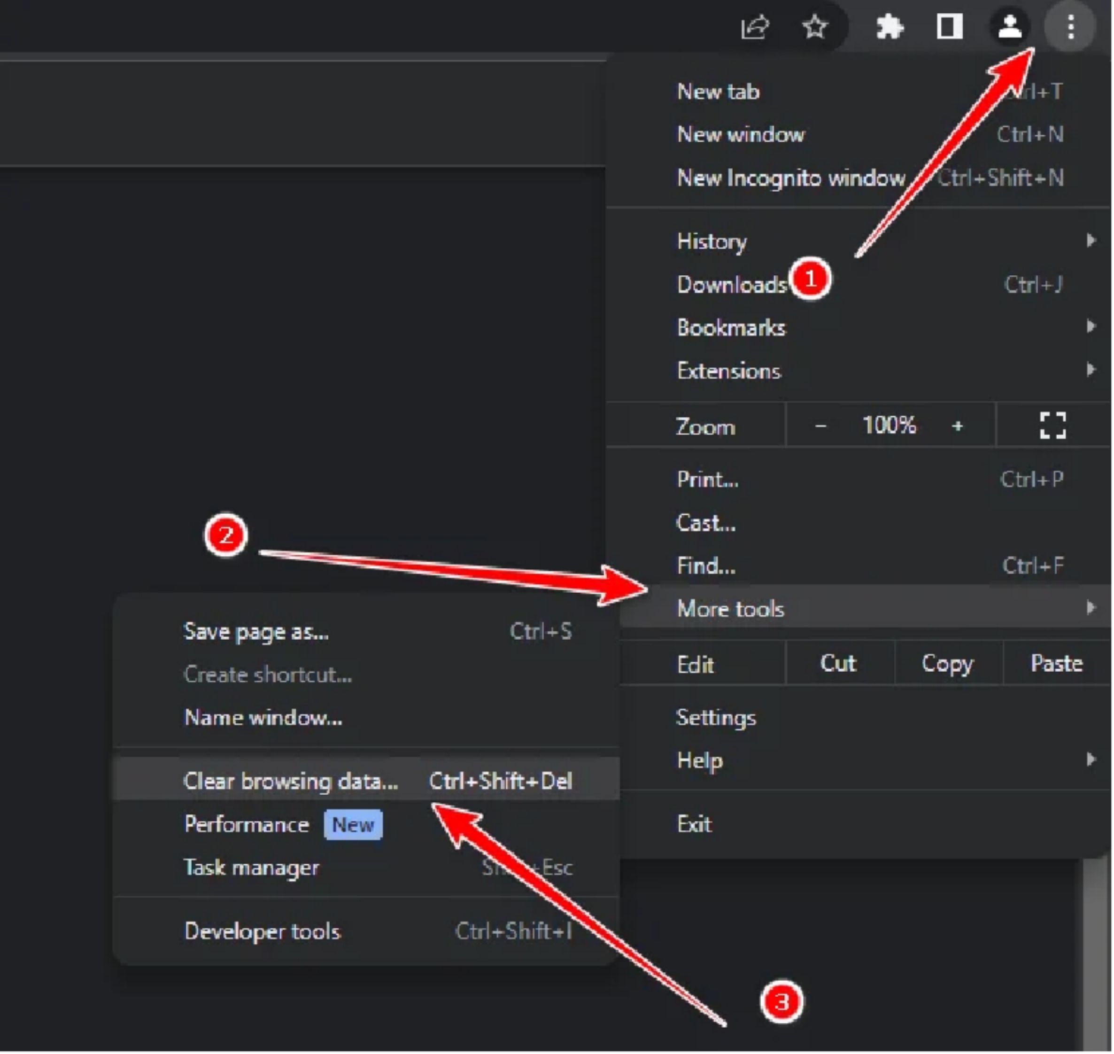This screenshot has height=1054, width=1114.
Task: Open Developer tools from submenu
Action: 263,932
